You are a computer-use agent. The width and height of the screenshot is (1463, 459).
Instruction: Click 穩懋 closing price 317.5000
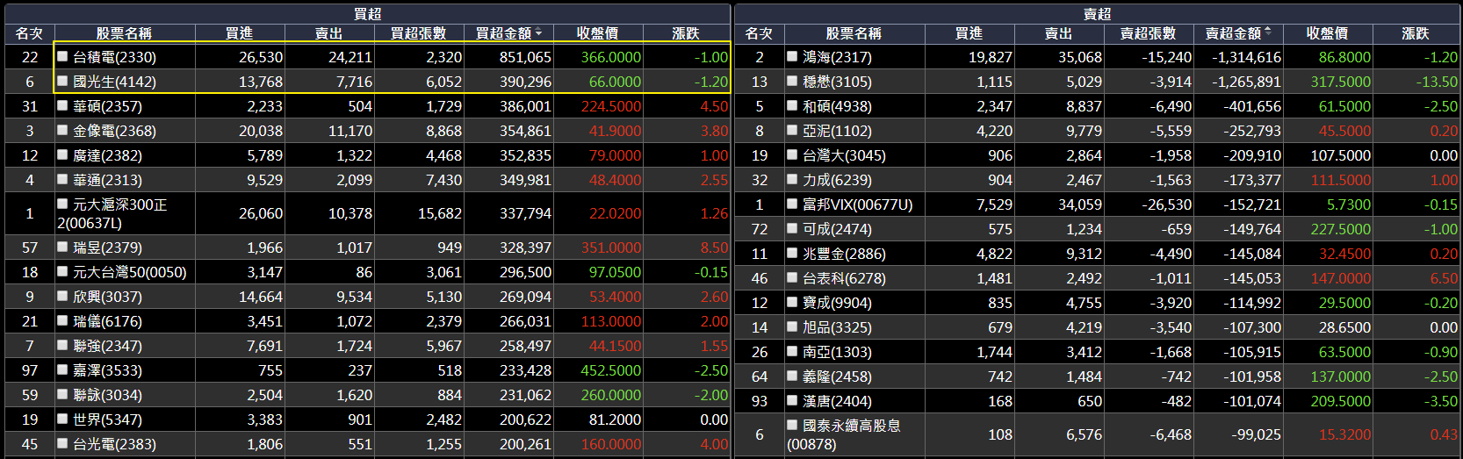[x=1340, y=82]
